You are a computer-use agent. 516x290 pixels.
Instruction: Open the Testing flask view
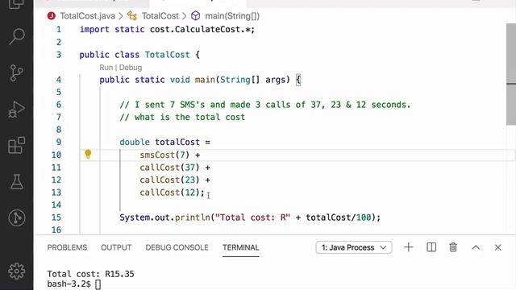click(x=16, y=182)
